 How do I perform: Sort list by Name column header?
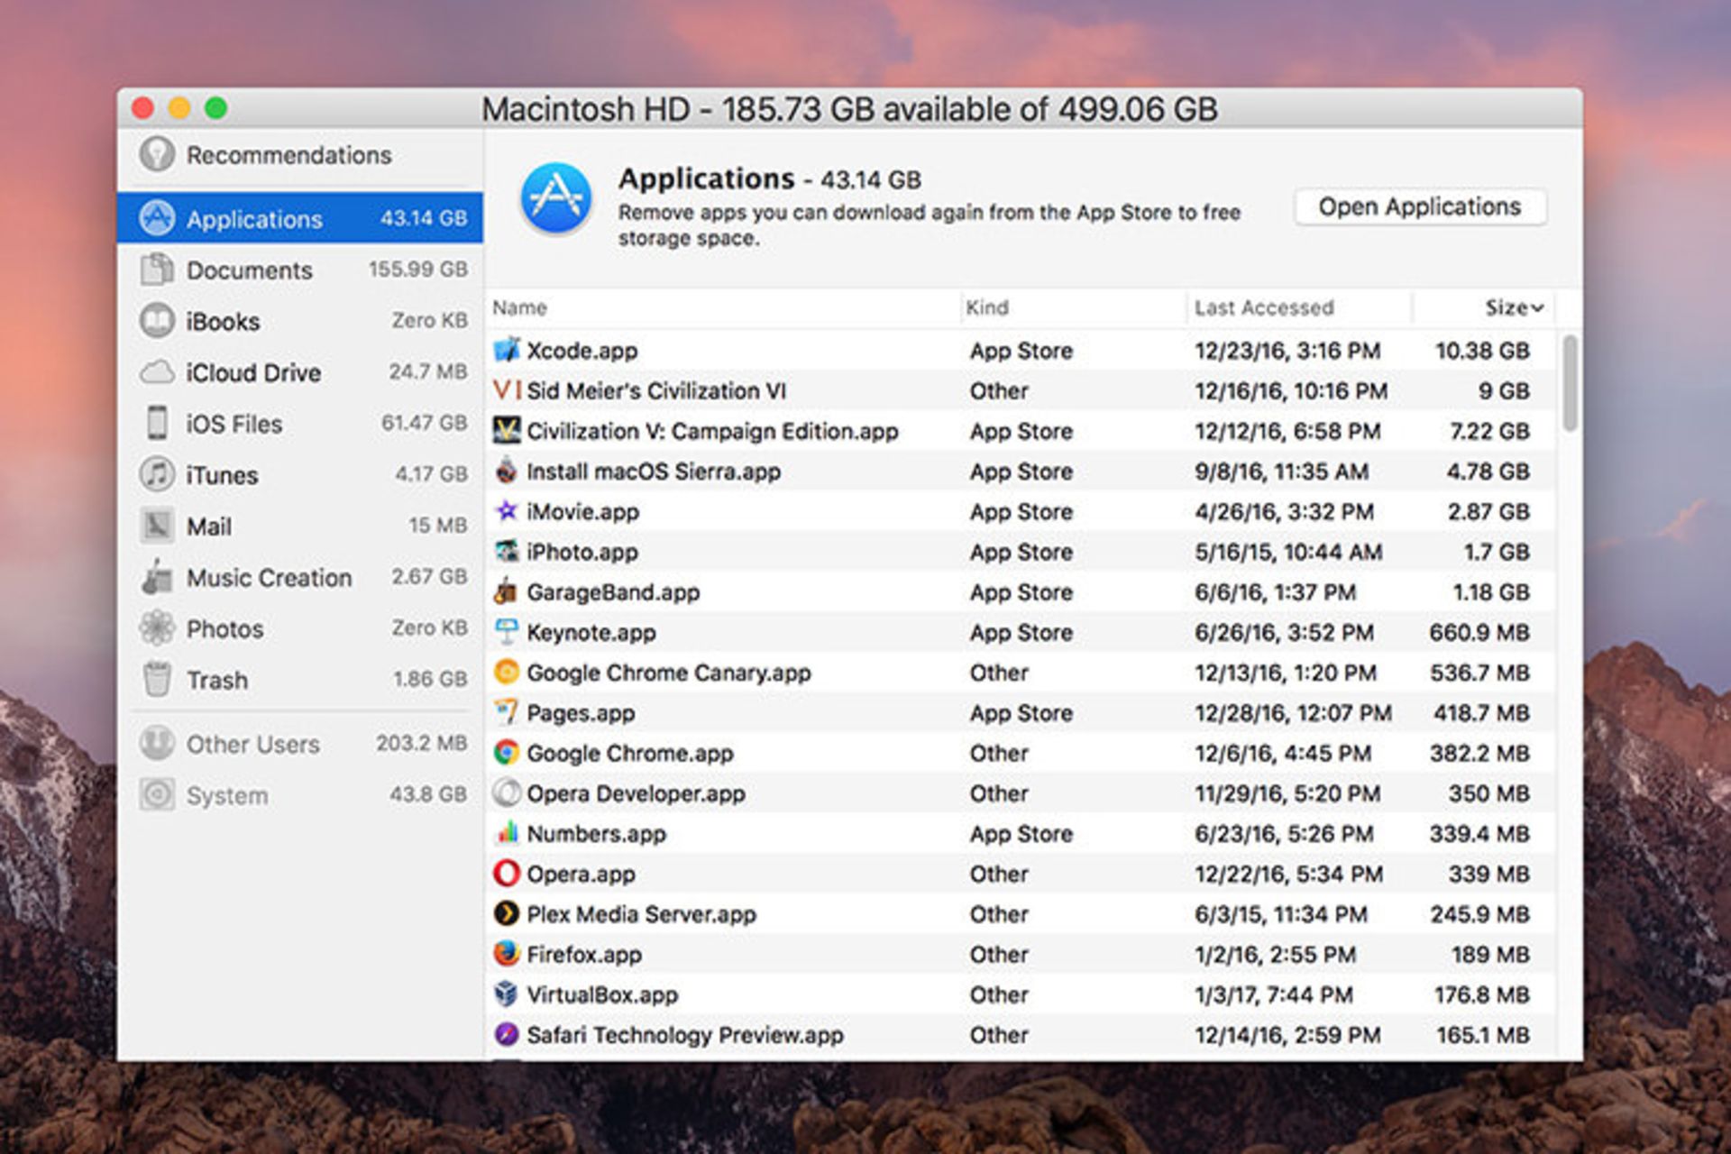tap(520, 308)
